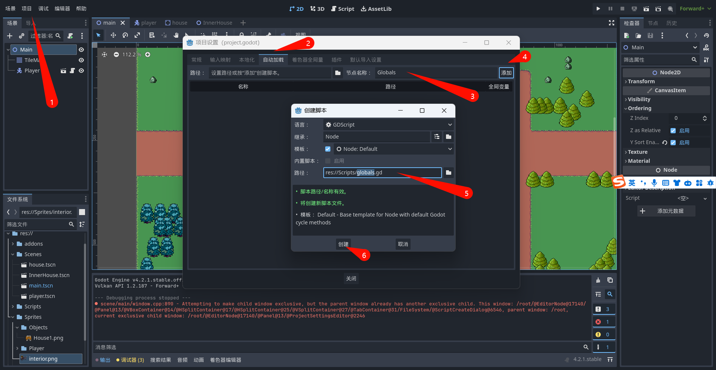Click the center view icon in viewport
The height and width of the screenshot is (370, 716).
tap(104, 55)
